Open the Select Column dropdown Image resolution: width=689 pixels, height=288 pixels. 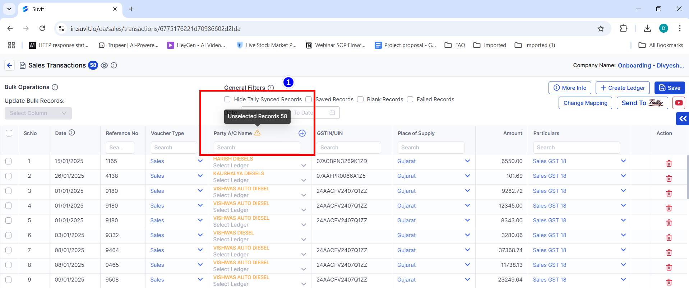pos(38,113)
